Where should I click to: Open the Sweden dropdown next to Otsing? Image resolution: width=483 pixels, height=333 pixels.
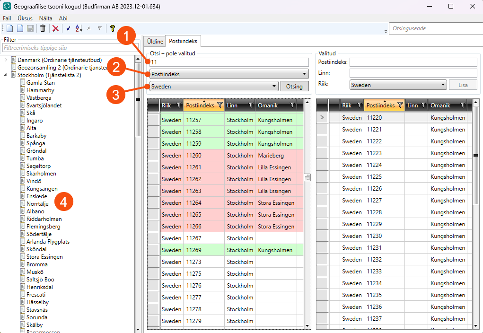click(214, 86)
